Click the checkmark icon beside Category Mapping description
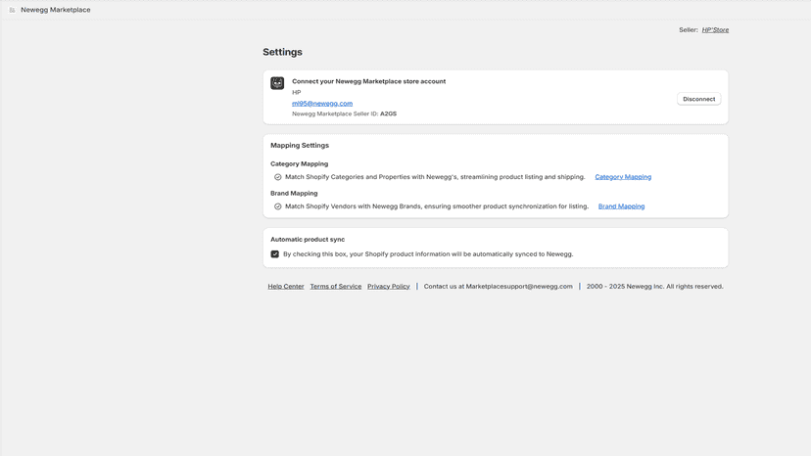Image resolution: width=811 pixels, height=456 pixels. (278, 177)
